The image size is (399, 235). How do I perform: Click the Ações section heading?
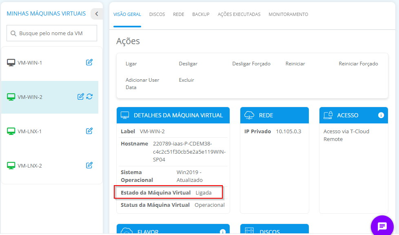click(128, 41)
